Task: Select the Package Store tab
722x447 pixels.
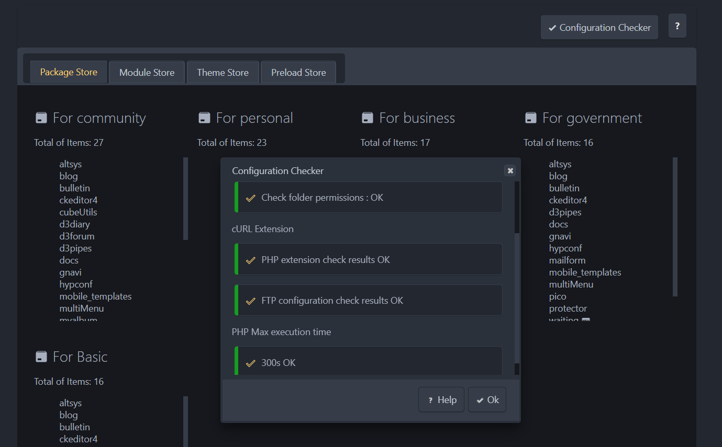Action: [x=69, y=72]
